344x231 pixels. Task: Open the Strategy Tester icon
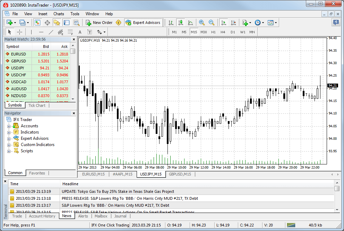tap(76, 23)
